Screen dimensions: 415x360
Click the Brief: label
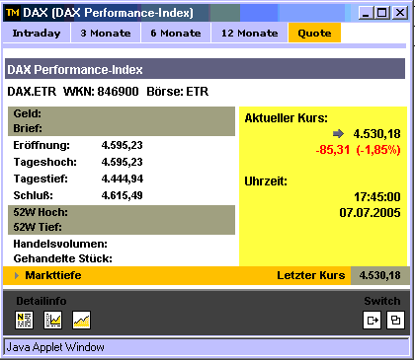click(x=28, y=128)
